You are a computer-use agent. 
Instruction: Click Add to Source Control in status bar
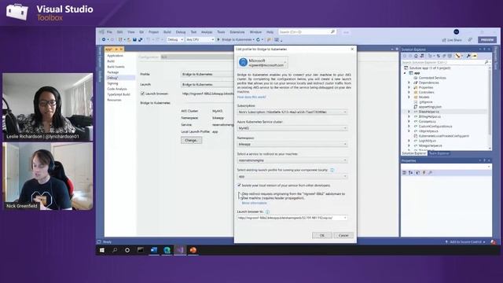point(465,242)
